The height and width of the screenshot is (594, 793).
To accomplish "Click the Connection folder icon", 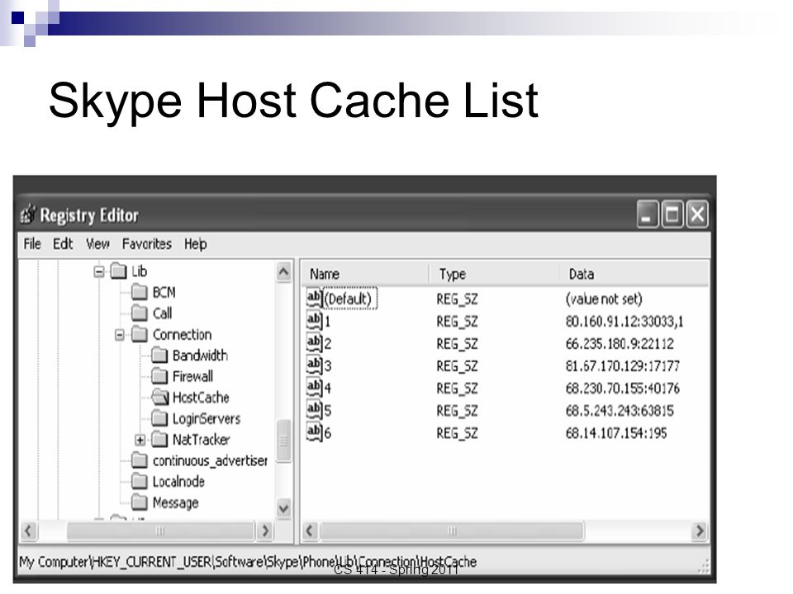I will 139,334.
